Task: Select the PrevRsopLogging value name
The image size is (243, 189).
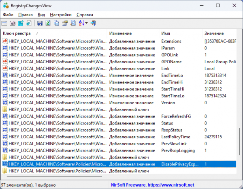Action: click(x=178, y=150)
